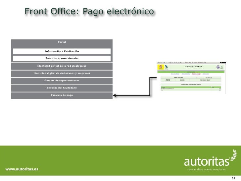Click the Pasarela de pago bar
This screenshot has width=241, height=181.
point(62,95)
